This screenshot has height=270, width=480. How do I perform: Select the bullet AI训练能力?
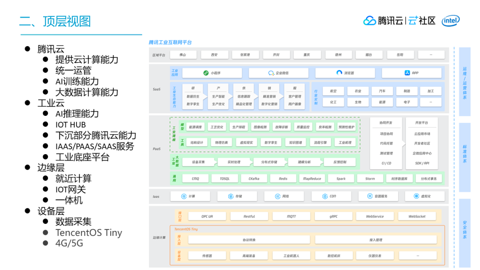pos(77,81)
